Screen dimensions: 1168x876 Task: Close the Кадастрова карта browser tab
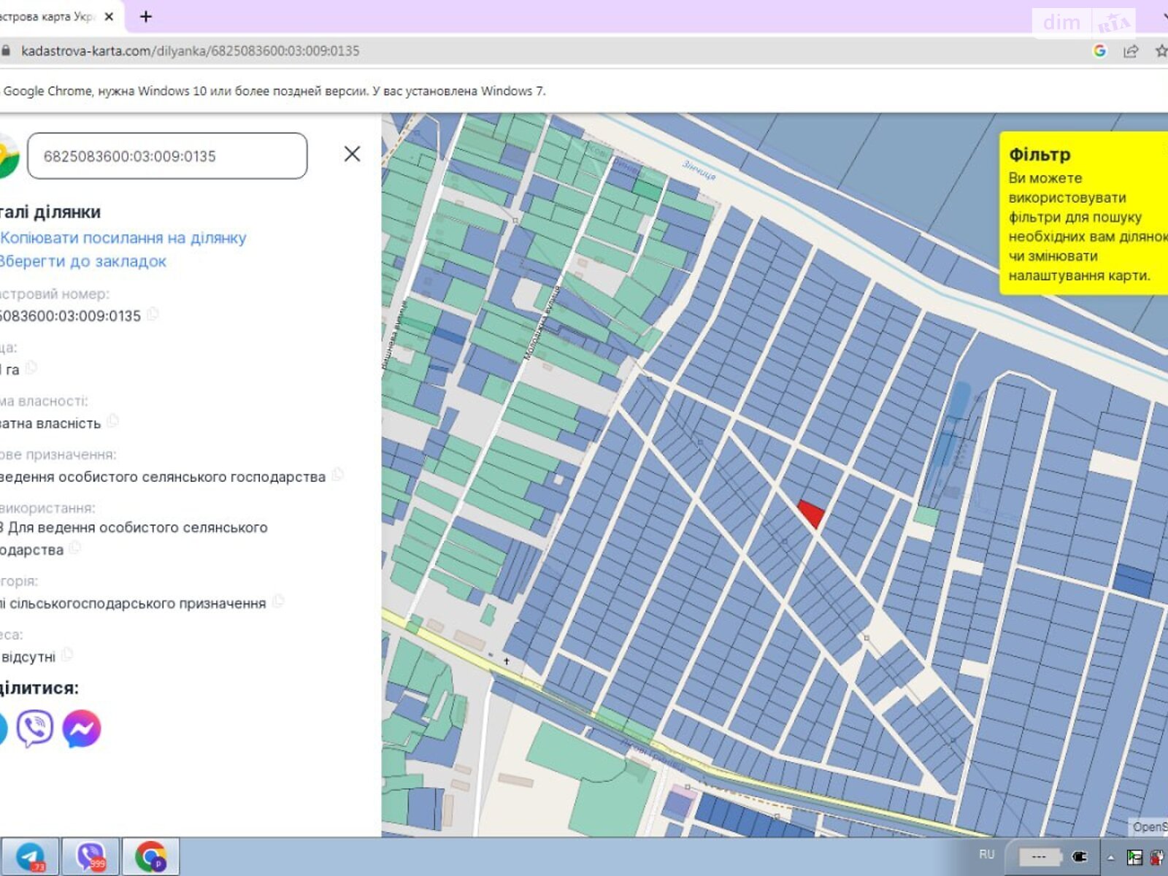[109, 16]
